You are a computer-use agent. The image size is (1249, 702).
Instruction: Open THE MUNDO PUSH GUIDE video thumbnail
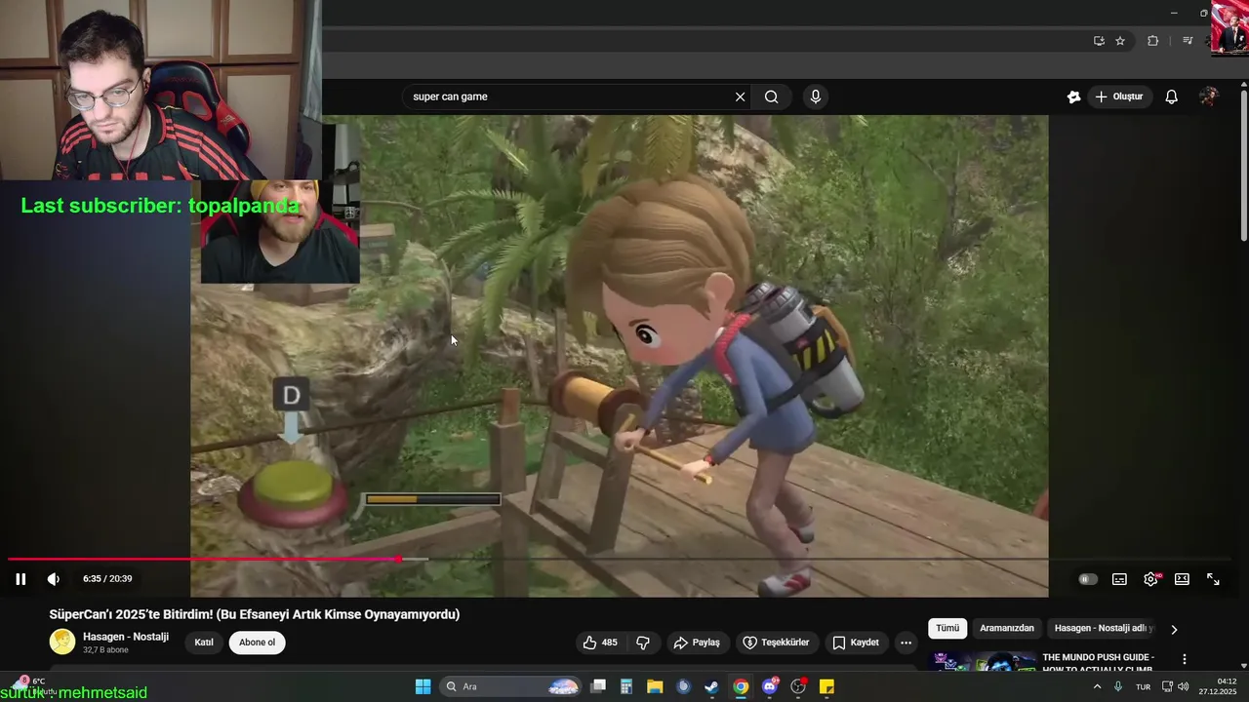pos(983,661)
